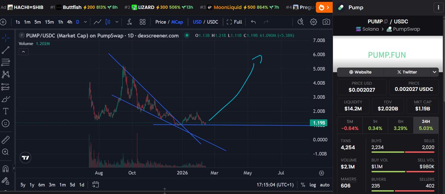Open quick search in chart toolbar
445x194 pixels.
(x=301, y=22)
